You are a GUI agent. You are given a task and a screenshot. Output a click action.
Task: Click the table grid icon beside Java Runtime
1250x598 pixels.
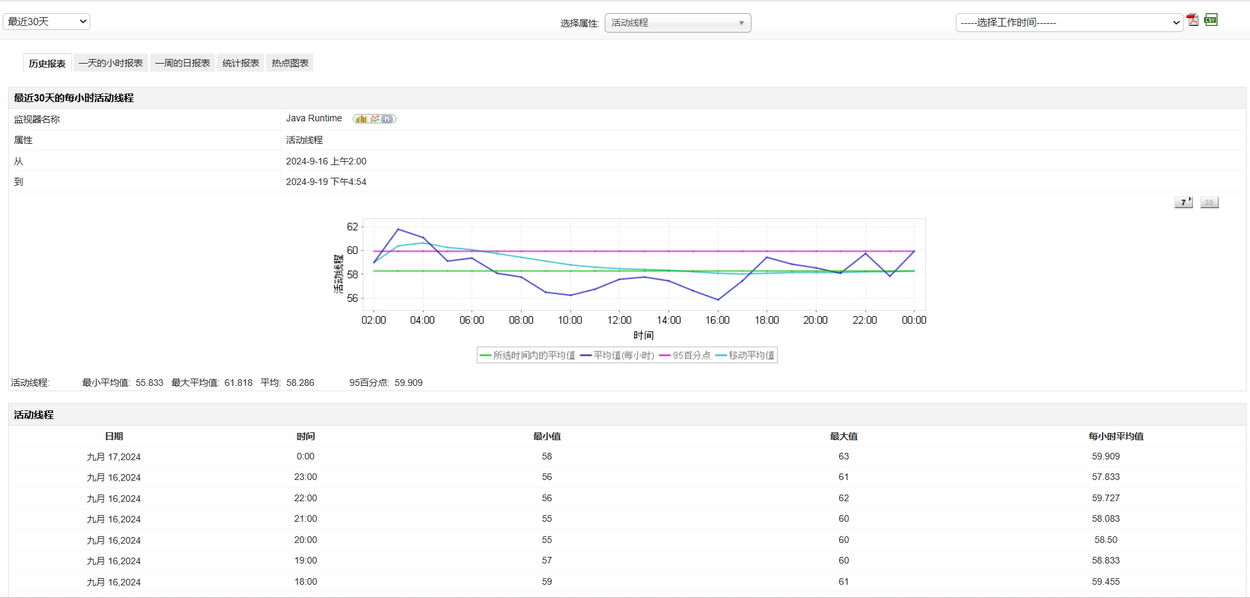pyautogui.click(x=388, y=119)
